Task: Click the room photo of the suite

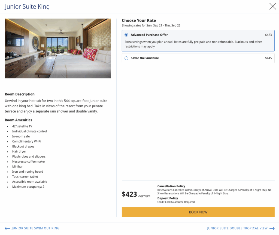Action: [x=58, y=48]
